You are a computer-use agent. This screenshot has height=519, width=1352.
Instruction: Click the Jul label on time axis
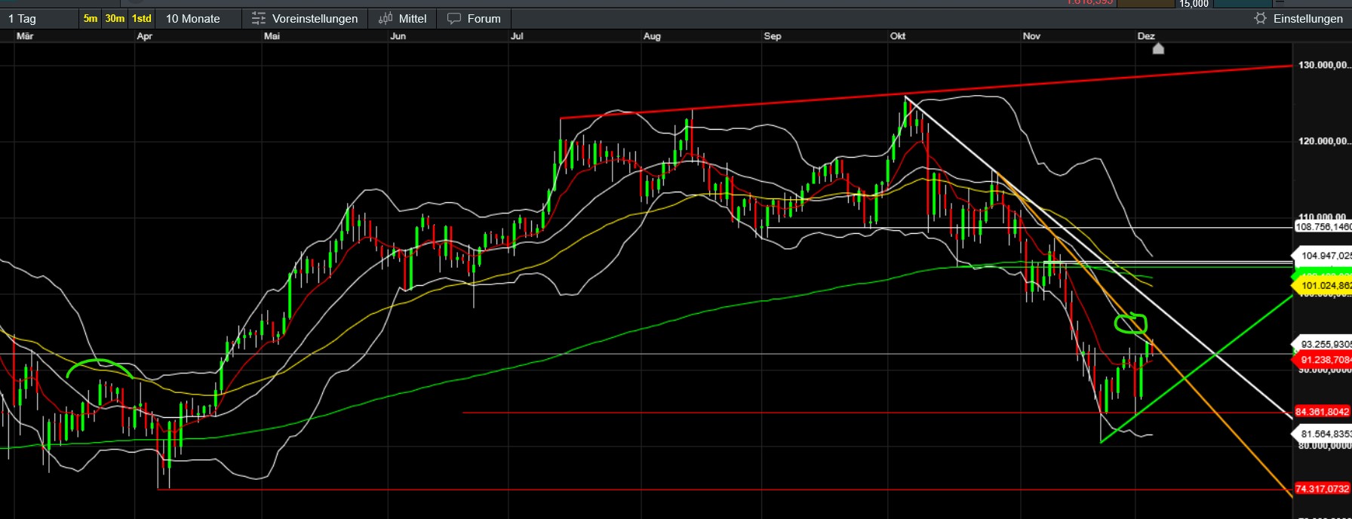tap(517, 36)
